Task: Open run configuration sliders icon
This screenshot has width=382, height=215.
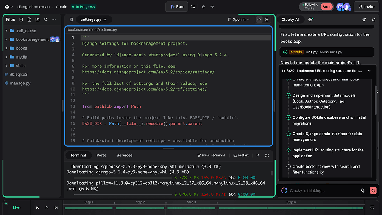Action: tap(193, 7)
